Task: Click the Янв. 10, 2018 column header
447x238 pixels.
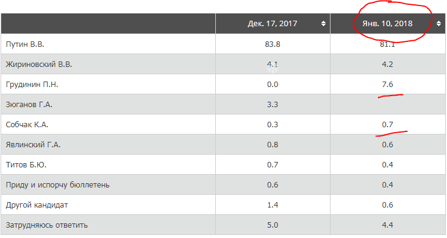Action: pyautogui.click(x=387, y=24)
